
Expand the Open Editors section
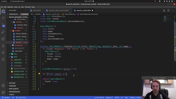coord(18,14)
